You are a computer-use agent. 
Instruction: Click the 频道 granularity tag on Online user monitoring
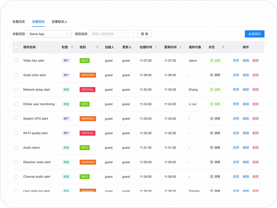point(66,104)
